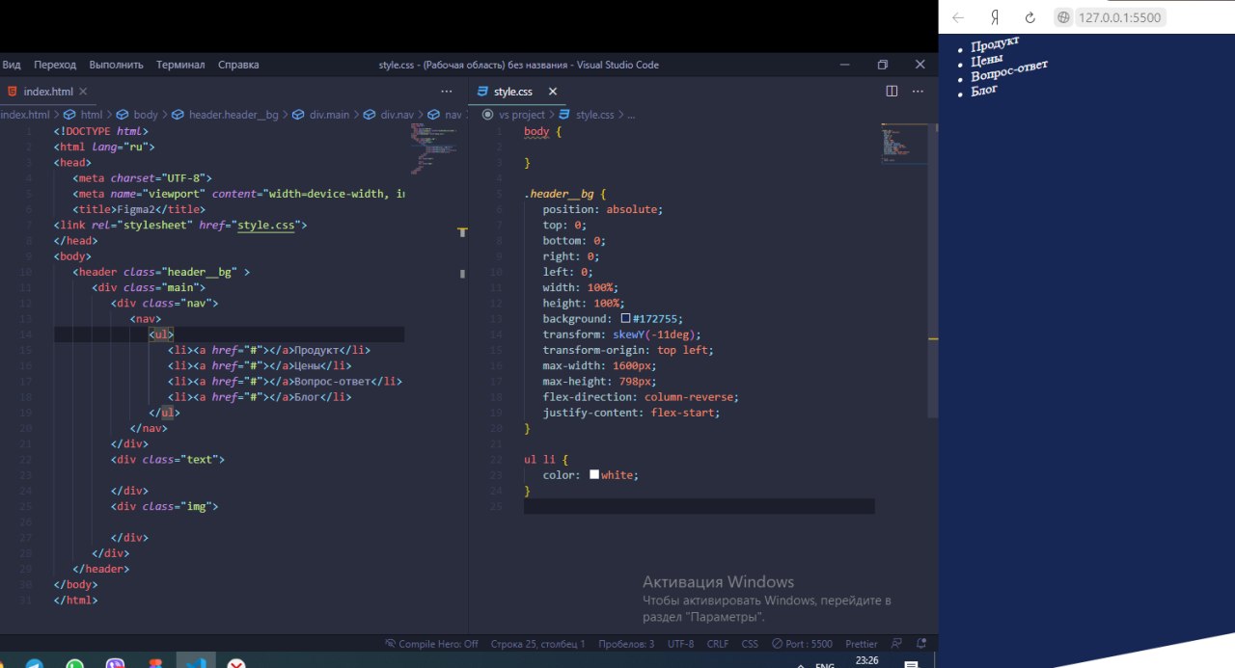Click Prettier in the status bar

[x=861, y=644]
